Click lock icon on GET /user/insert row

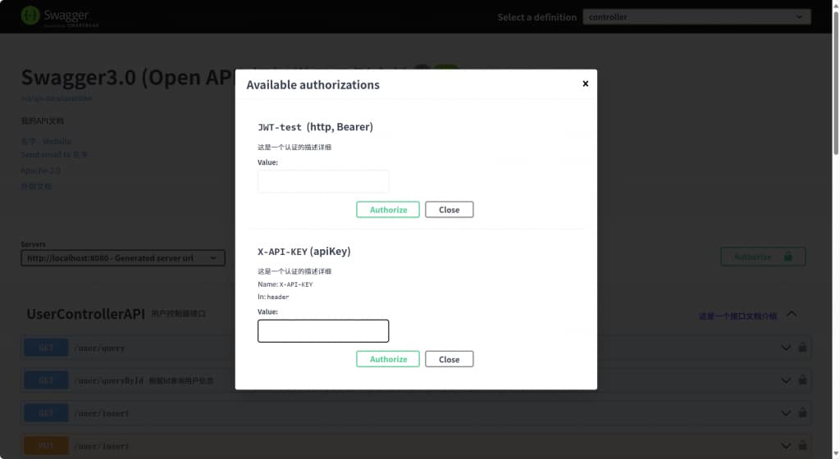click(x=802, y=413)
